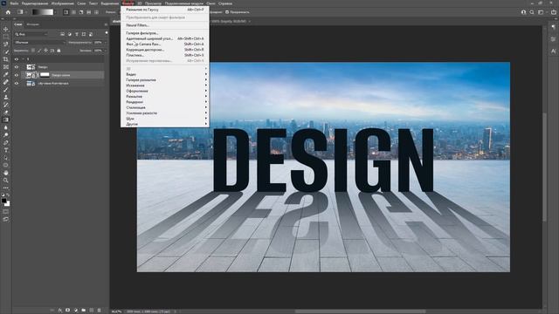This screenshot has width=559, height=314.
Task: Select the Crop tool
Action: 5,59
